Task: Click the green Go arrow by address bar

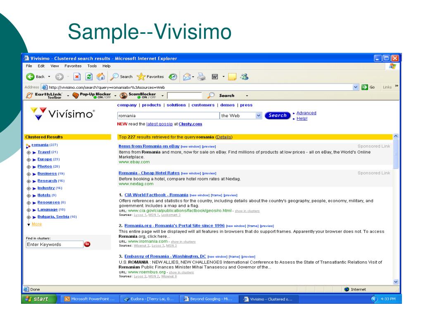Action: coord(365,87)
